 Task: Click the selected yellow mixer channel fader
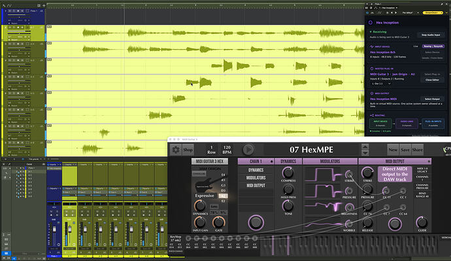70,230
